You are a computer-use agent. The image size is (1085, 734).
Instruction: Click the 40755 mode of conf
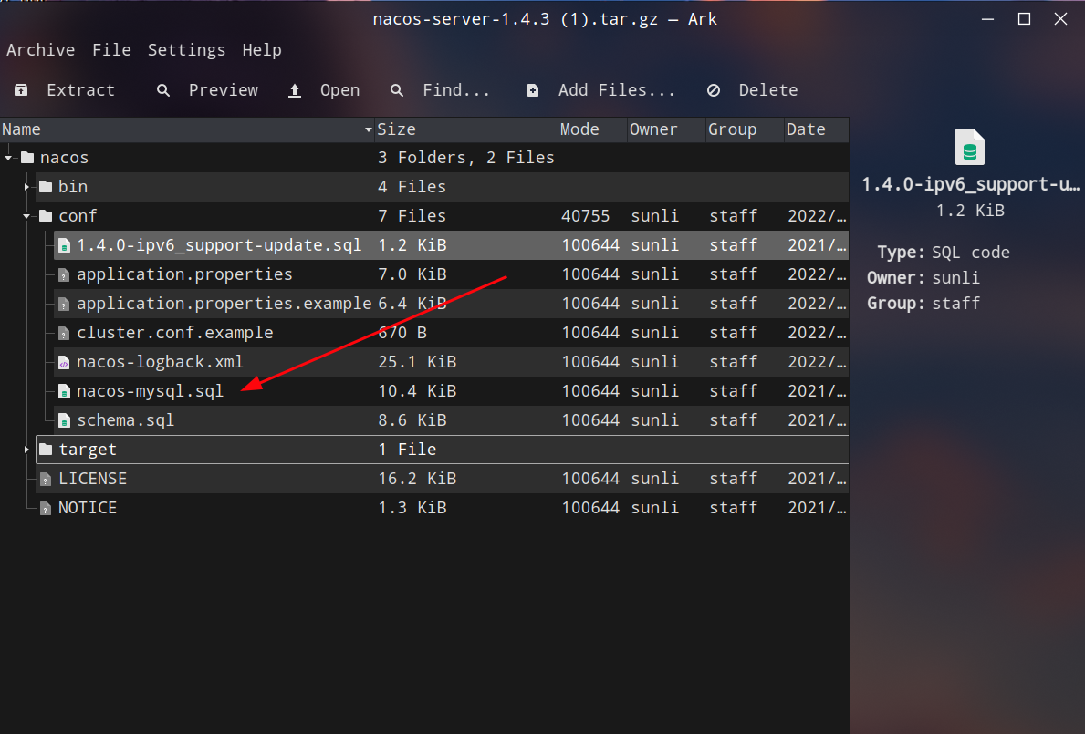tap(586, 215)
